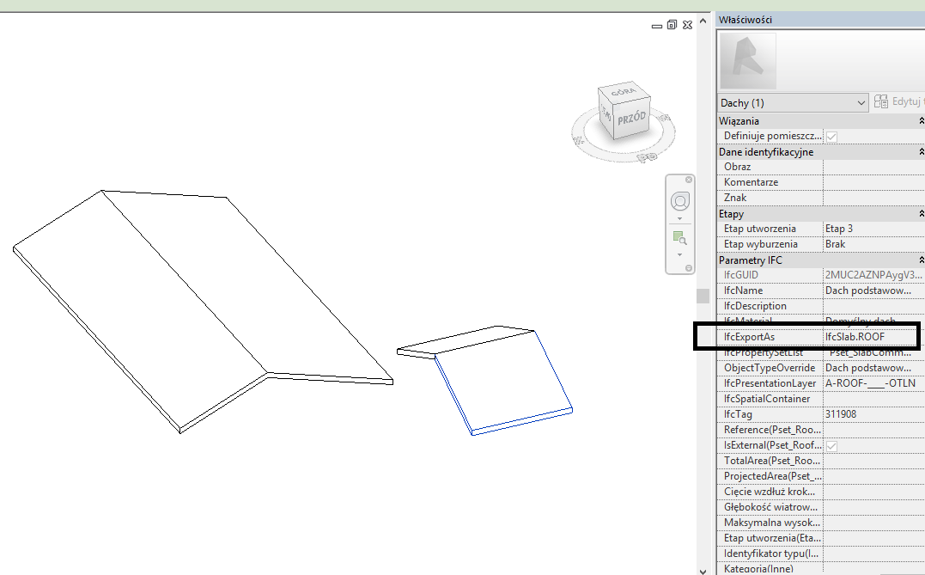
Task: Click the Edytuj typ icon button
Action: coord(880,101)
